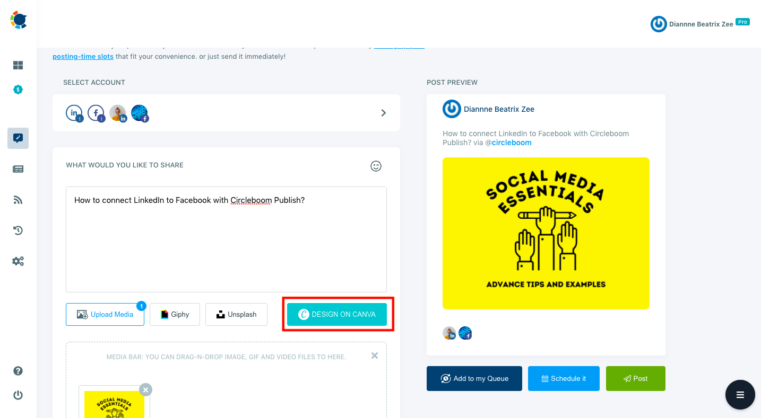Click the green Post button
Viewport: 761px width, 418px height.
pos(636,378)
